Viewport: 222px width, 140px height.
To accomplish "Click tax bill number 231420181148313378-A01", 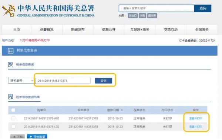I will [41, 118].
